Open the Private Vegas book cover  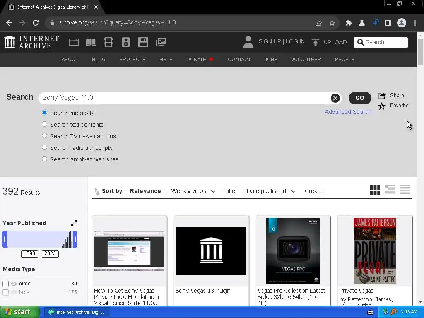tap(375, 251)
